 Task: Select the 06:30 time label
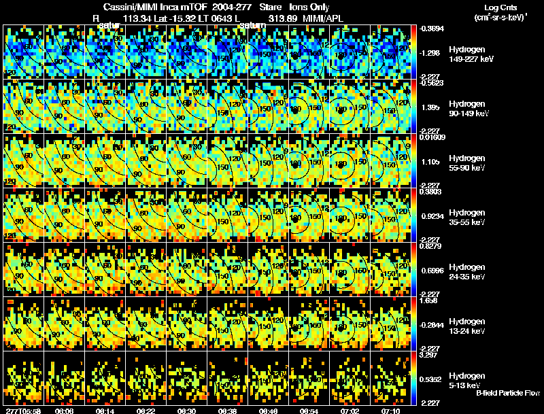tap(186, 411)
